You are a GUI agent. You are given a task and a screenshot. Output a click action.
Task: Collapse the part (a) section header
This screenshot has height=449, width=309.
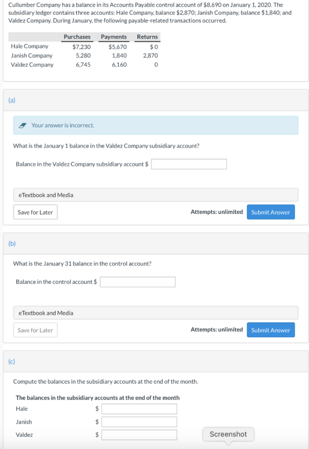pos(156,100)
